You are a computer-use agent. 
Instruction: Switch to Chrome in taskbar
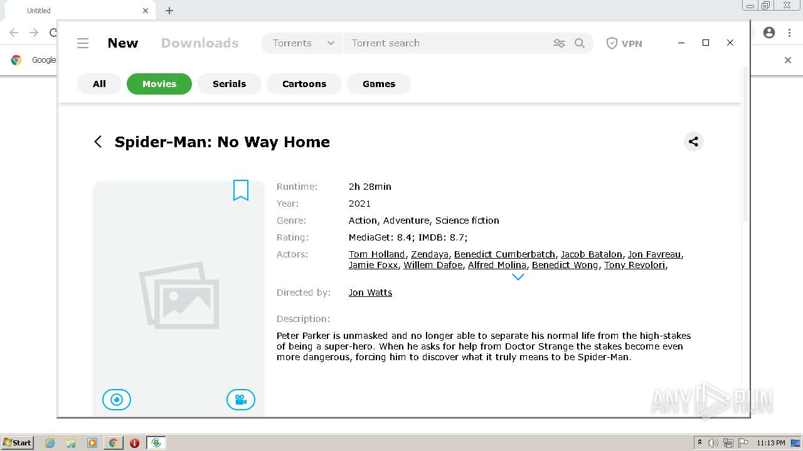113,443
